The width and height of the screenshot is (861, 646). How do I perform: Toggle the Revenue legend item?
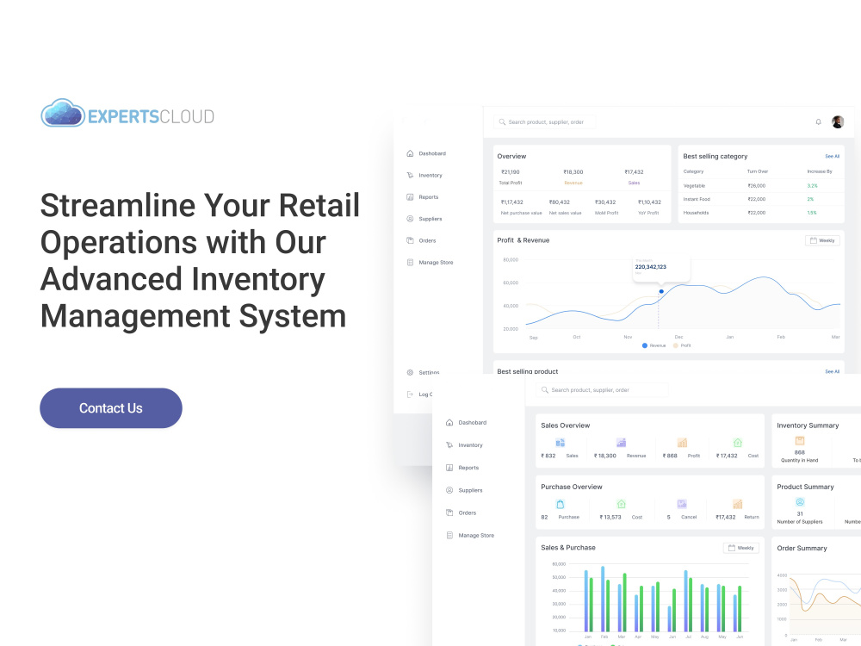653,345
